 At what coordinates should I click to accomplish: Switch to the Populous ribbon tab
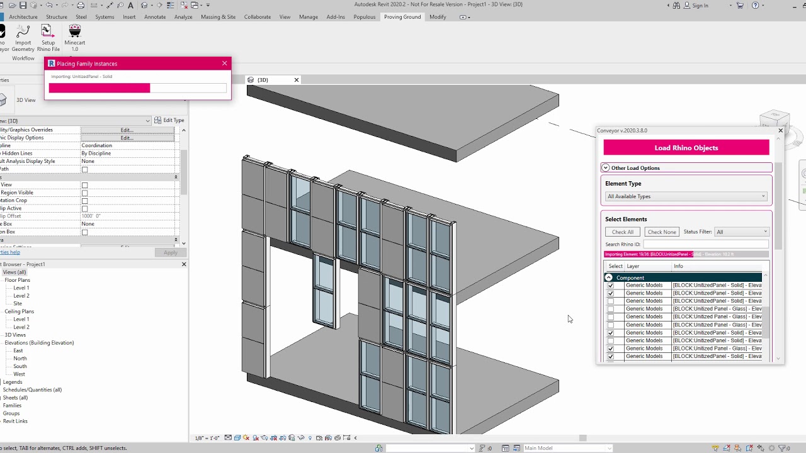(x=365, y=17)
